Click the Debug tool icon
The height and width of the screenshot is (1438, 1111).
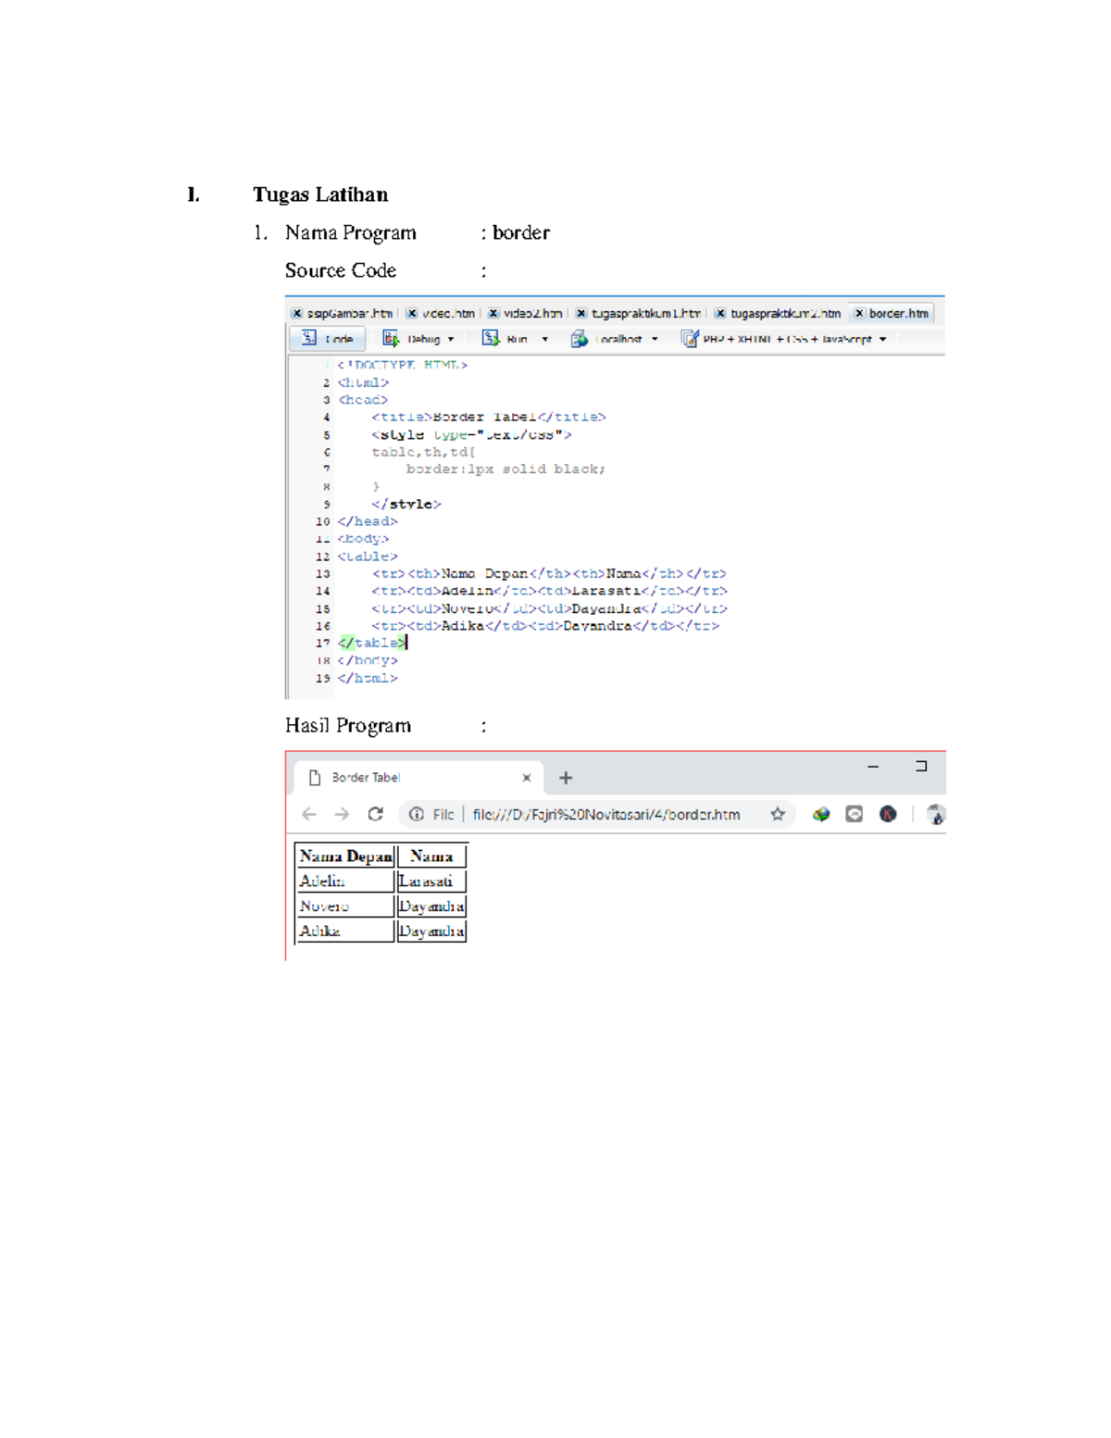tap(391, 339)
